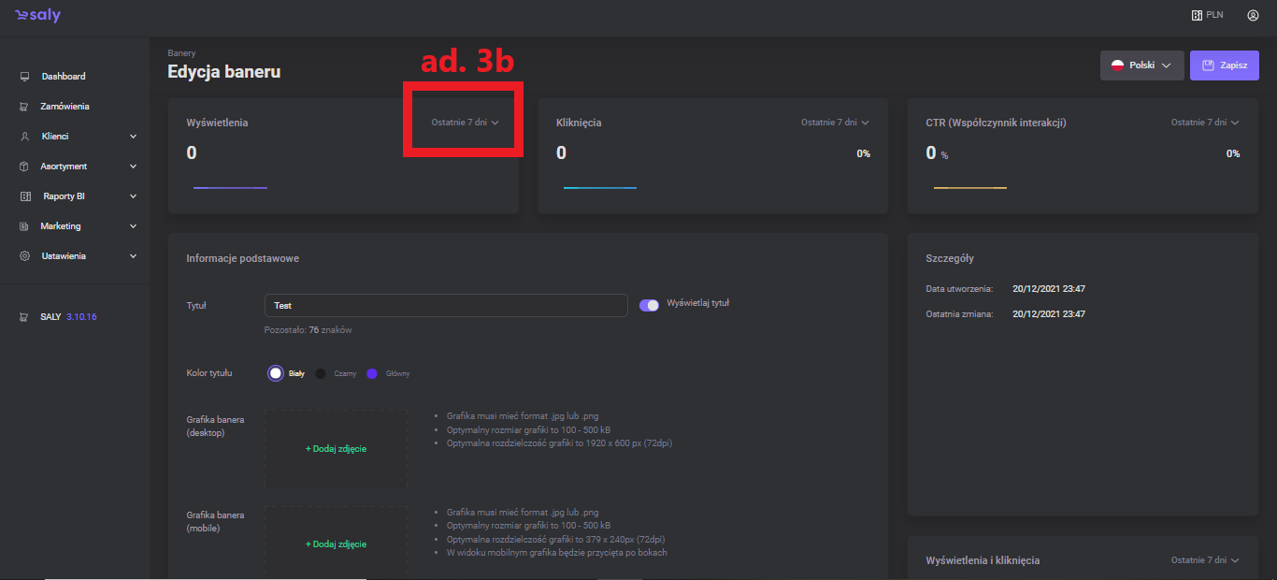This screenshot has height=580, width=1277.
Task: Open the user profile icon
Action: point(1253,16)
